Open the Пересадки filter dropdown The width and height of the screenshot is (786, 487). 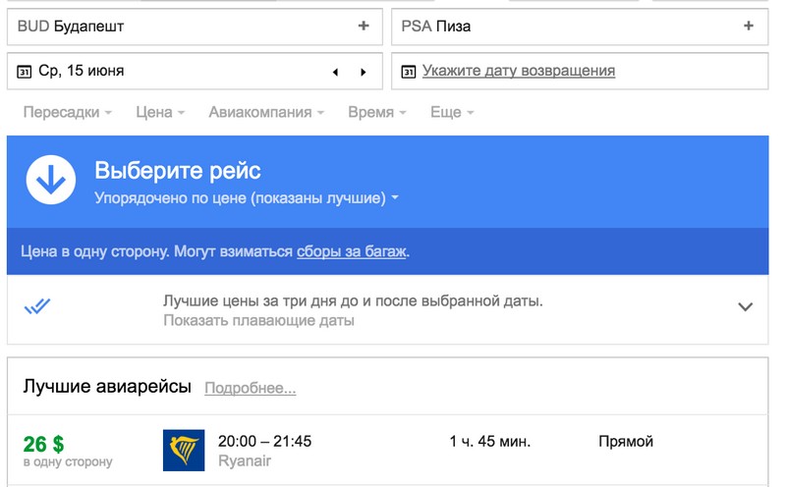click(67, 112)
